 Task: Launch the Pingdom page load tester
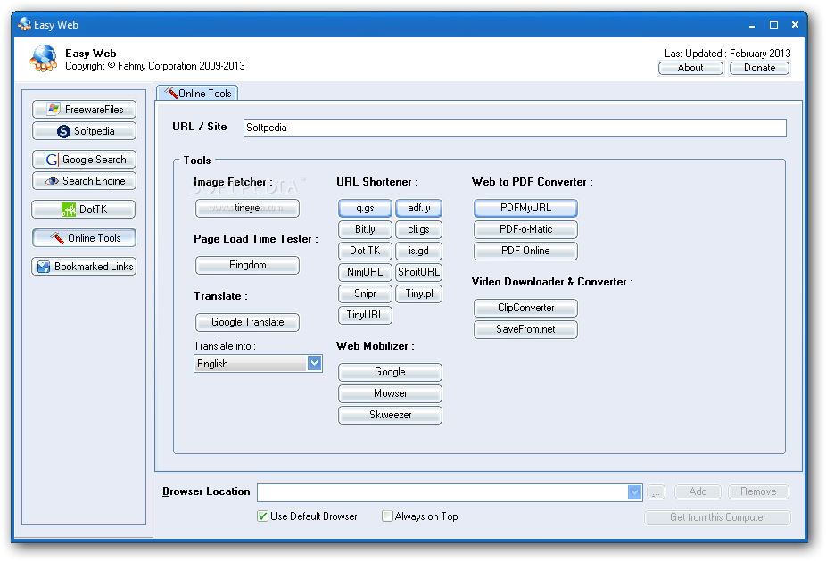[x=247, y=265]
